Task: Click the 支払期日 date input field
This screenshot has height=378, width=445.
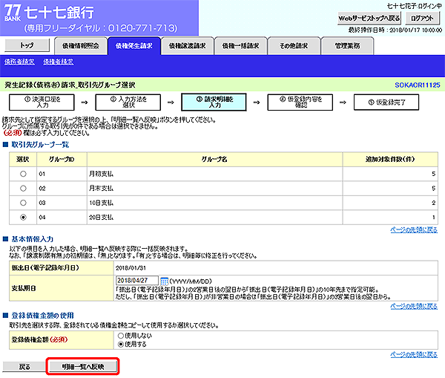Action: point(137,281)
